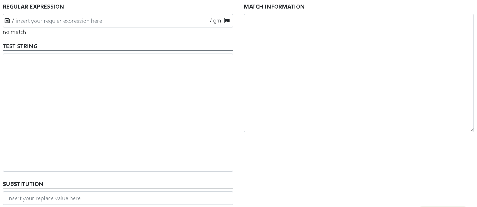The height and width of the screenshot is (207, 477).
Task: Select the REGULAR EXPRESSION heading
Action: [x=33, y=6]
